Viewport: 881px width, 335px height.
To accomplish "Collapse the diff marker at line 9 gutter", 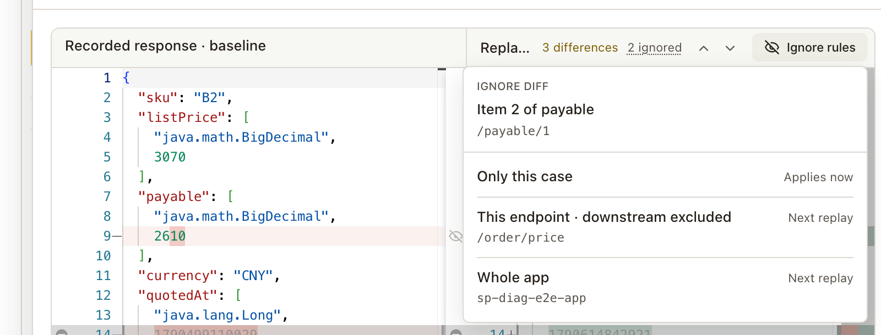I will [116, 236].
